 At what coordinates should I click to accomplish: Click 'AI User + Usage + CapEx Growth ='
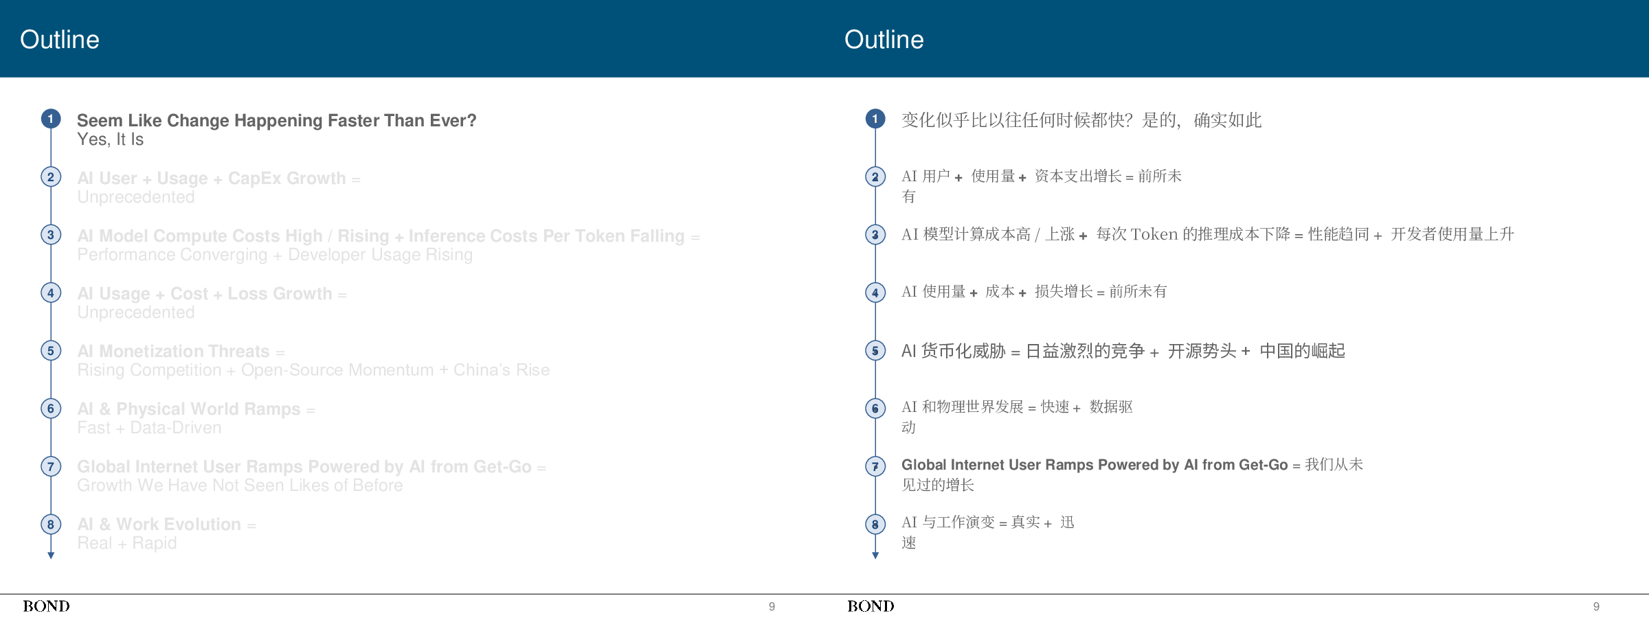[218, 178]
